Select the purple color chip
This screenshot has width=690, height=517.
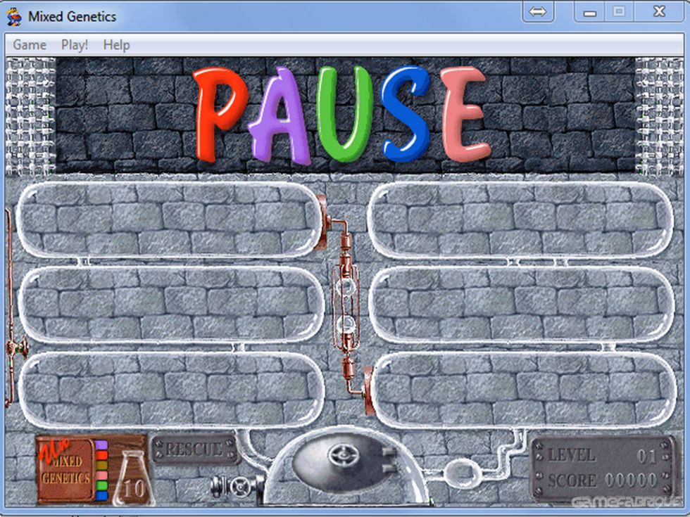point(101,445)
